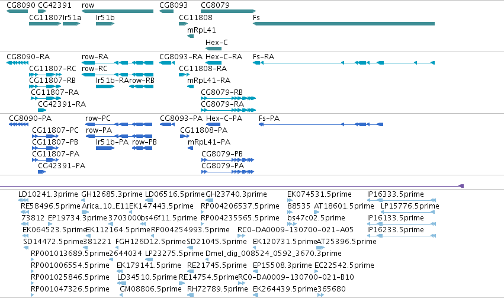Click the LD06516.5prime EST label
This screenshot has height=298, width=504.
pyautogui.click(x=175, y=194)
